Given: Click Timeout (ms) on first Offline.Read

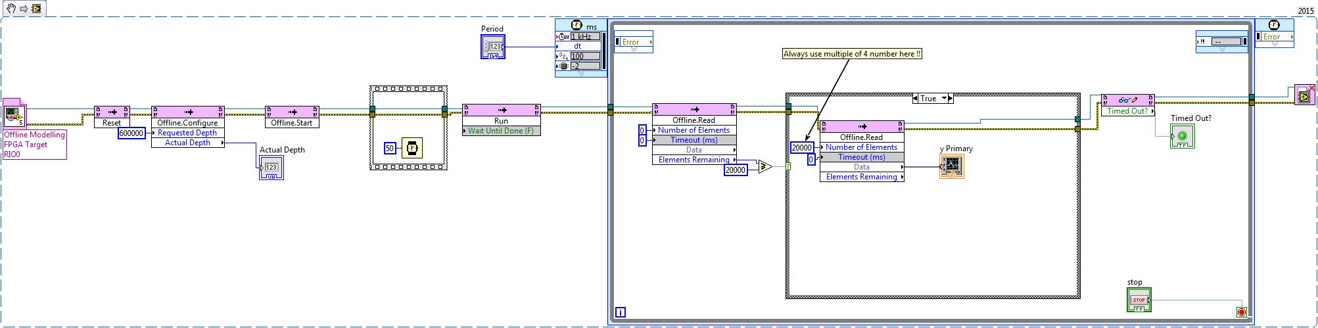Looking at the screenshot, I should point(694,140).
